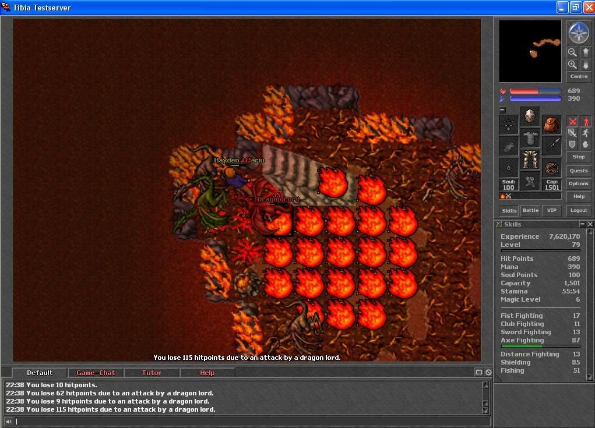Click the Logout button
595x428 pixels.
pos(579,210)
